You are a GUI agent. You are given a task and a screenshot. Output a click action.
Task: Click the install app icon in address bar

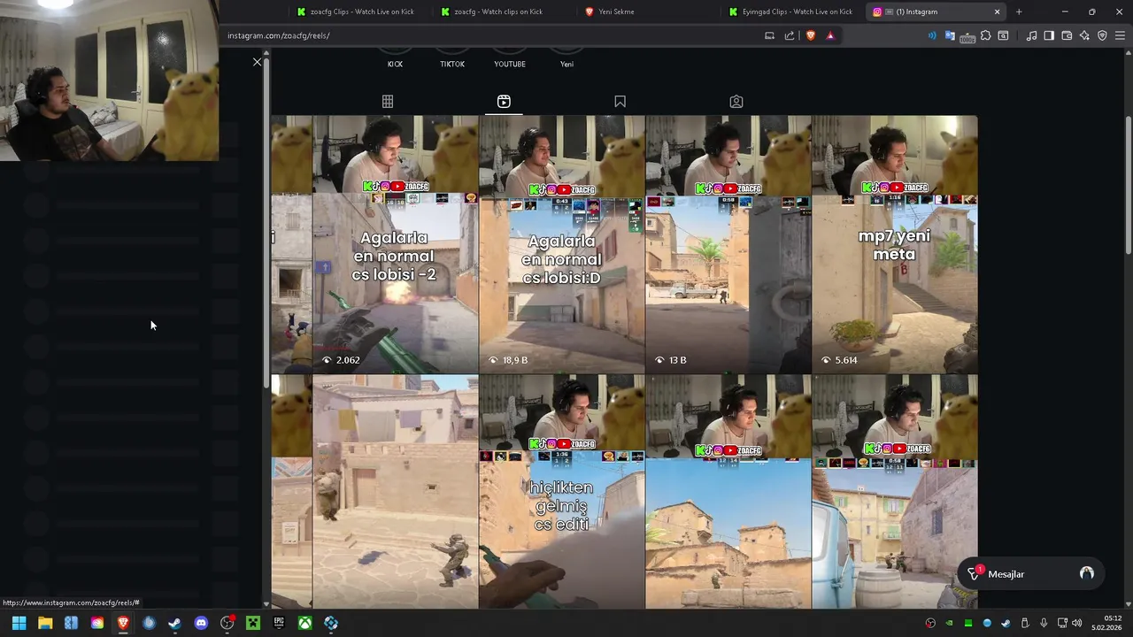pyautogui.click(x=769, y=35)
